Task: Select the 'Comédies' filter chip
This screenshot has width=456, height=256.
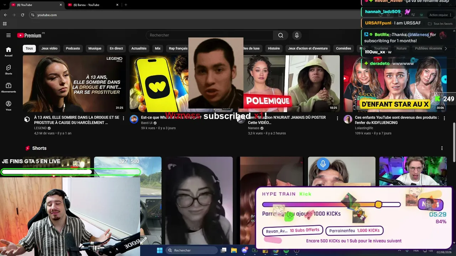Action: [344, 48]
